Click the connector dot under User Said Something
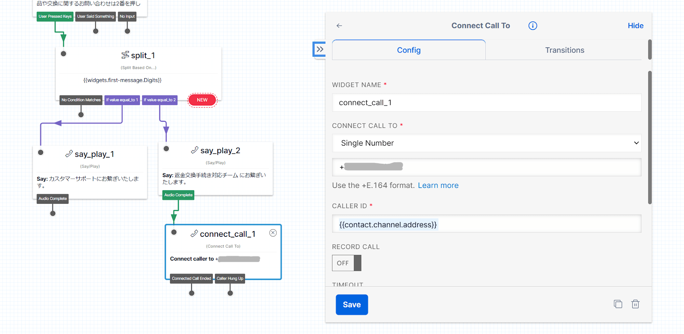This screenshot has width=684, height=334. [x=96, y=31]
